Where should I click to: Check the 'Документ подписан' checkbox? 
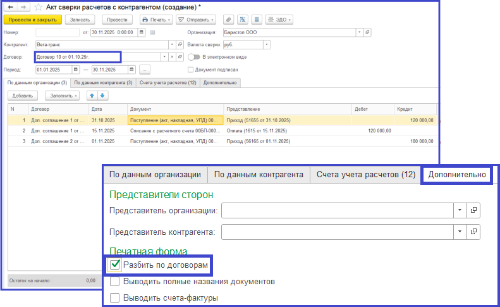pyautogui.click(x=191, y=70)
